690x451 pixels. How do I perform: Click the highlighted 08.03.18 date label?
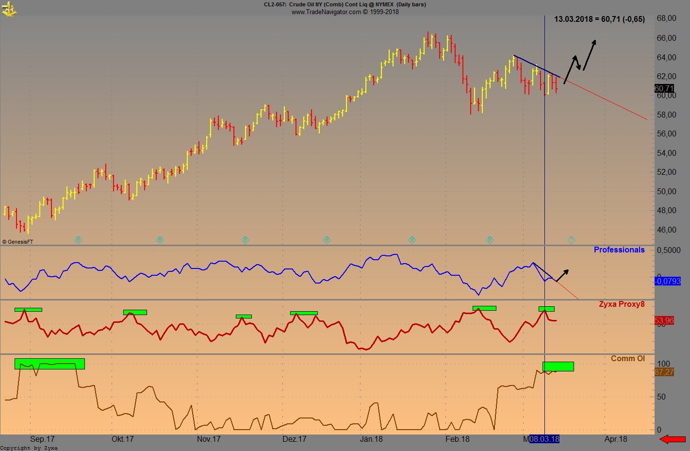pyautogui.click(x=545, y=438)
